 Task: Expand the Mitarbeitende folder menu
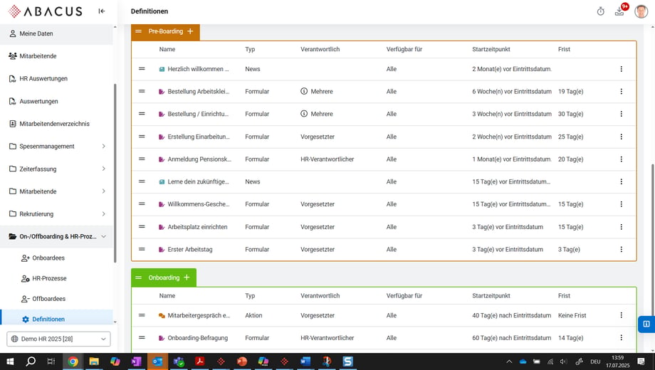(x=104, y=191)
